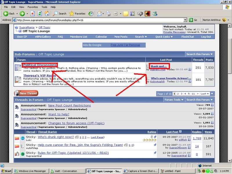Open the Private Messages link
This screenshot has height=174, width=232.
(x=174, y=32)
